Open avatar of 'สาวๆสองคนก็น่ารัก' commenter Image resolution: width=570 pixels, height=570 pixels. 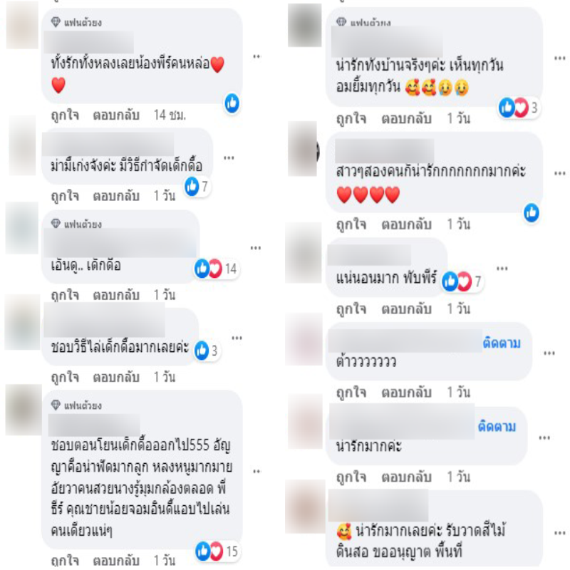click(x=304, y=149)
